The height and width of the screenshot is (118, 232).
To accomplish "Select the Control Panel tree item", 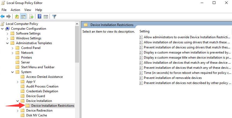I will pyautogui.click(x=31, y=48).
